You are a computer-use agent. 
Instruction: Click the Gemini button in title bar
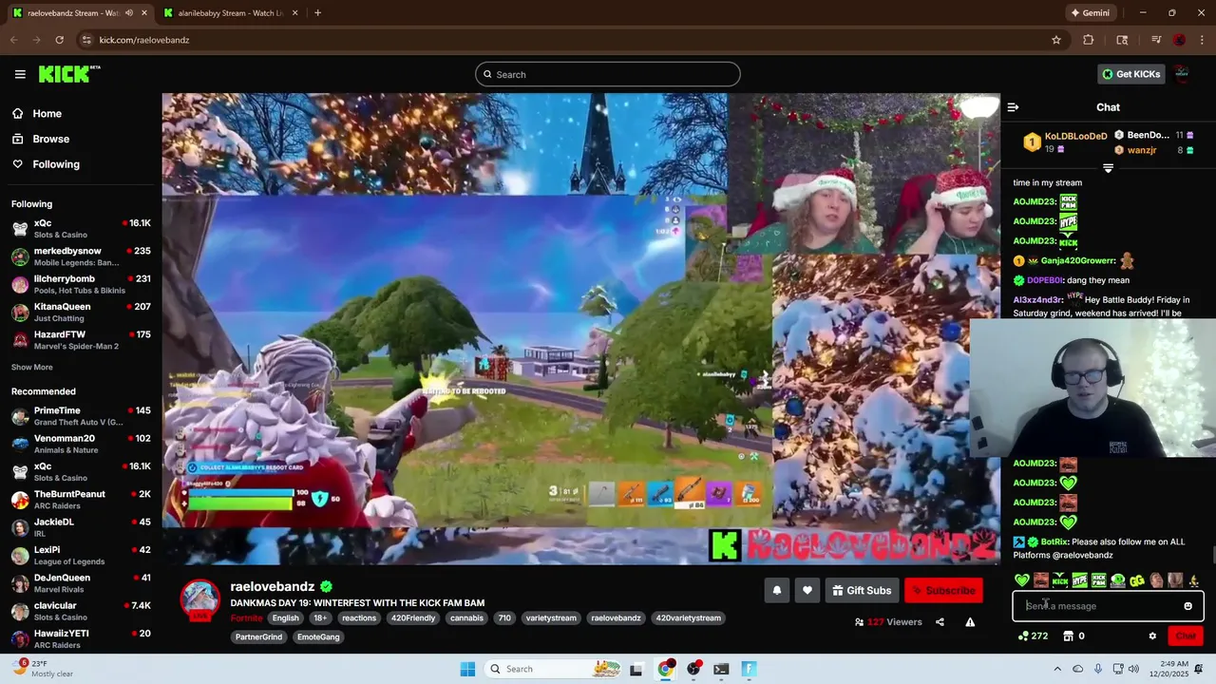pos(1090,13)
